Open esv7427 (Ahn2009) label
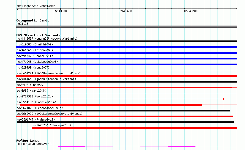Viewport: 245px width, 150px height. (x=31, y=85)
